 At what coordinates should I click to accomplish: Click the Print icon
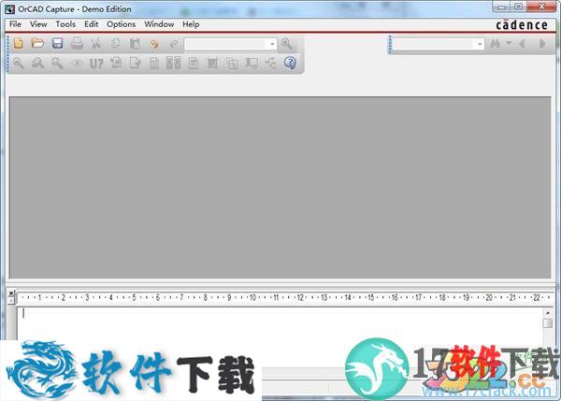pos(77,43)
